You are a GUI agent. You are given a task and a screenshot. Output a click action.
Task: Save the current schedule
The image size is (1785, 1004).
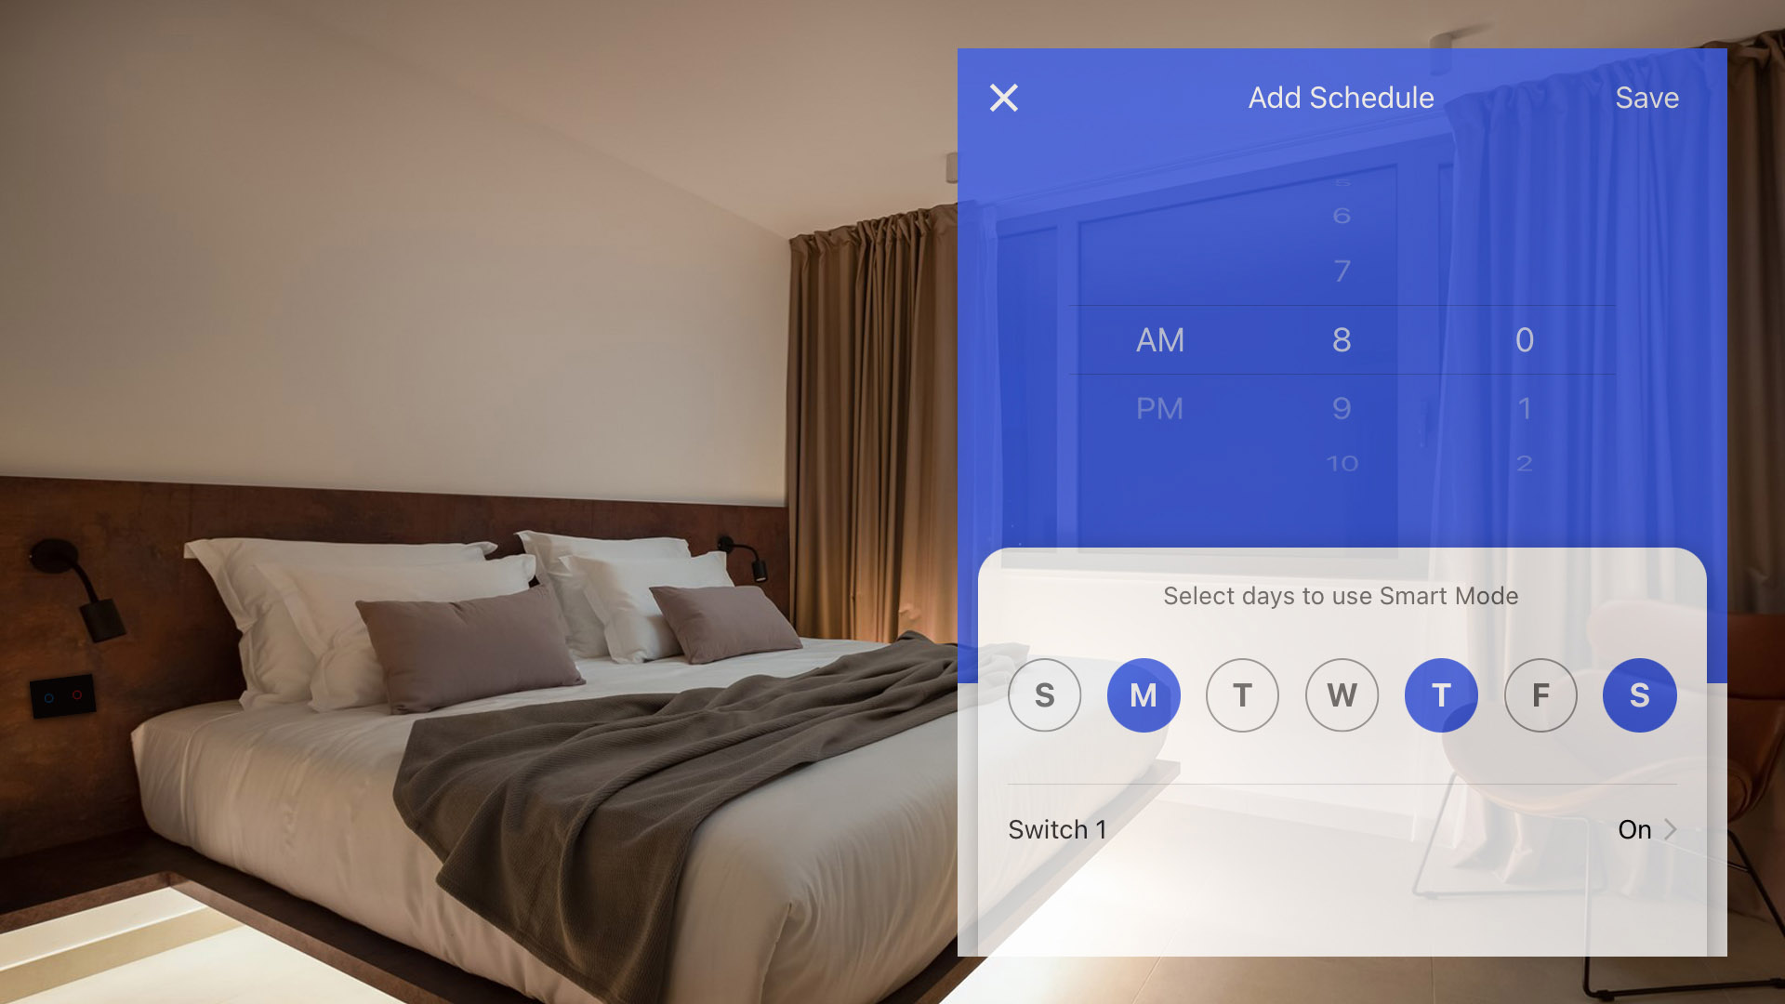[x=1646, y=97]
